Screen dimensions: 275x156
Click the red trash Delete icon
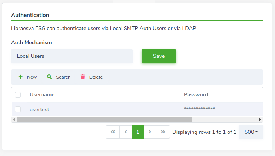(x=83, y=77)
